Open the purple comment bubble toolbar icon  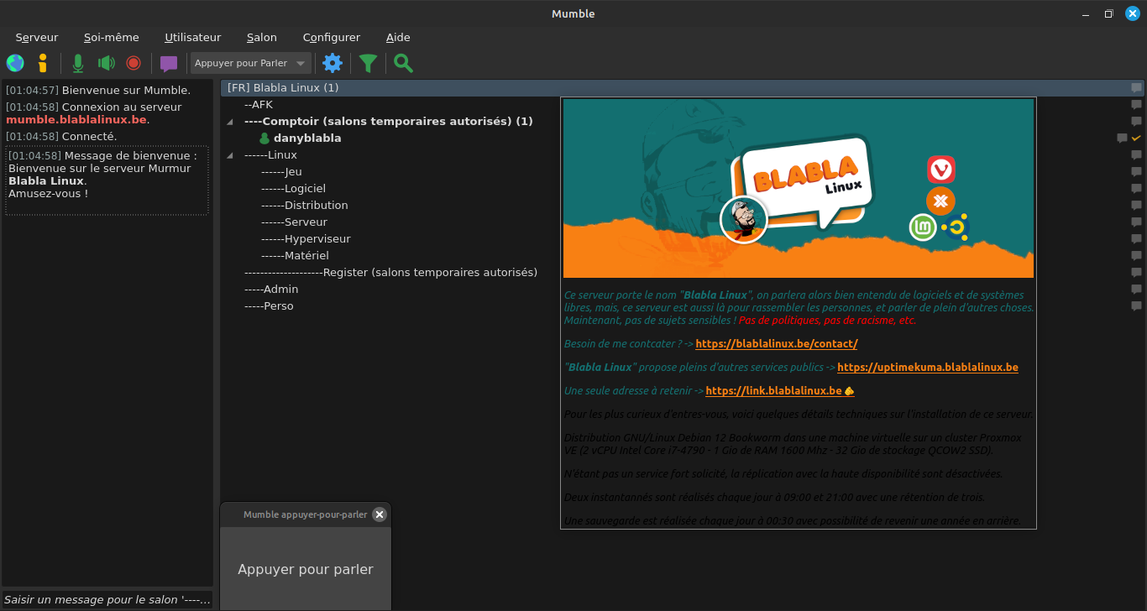click(169, 64)
